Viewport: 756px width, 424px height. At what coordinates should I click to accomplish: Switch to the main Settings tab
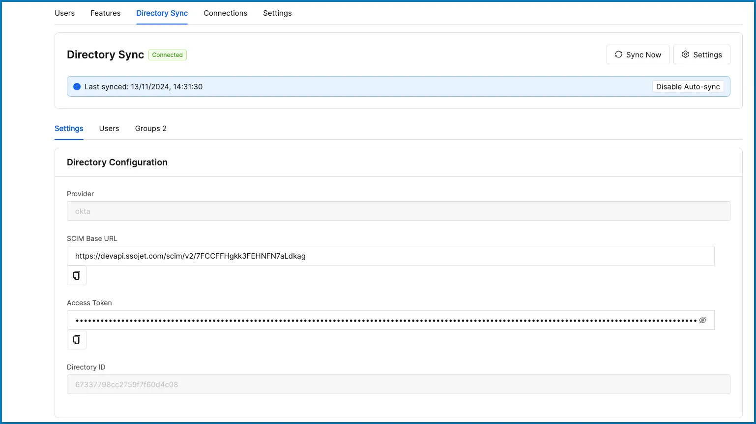(277, 13)
